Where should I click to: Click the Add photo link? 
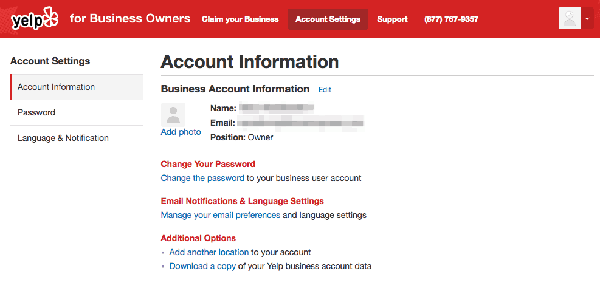click(181, 132)
